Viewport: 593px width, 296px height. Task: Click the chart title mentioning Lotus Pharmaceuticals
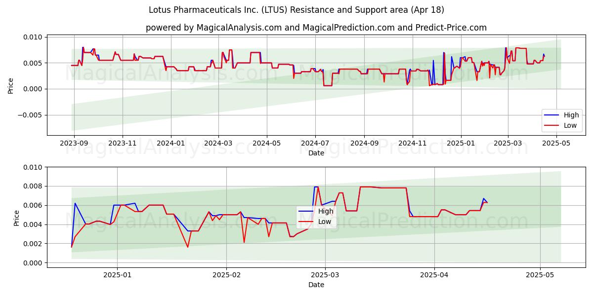click(296, 10)
